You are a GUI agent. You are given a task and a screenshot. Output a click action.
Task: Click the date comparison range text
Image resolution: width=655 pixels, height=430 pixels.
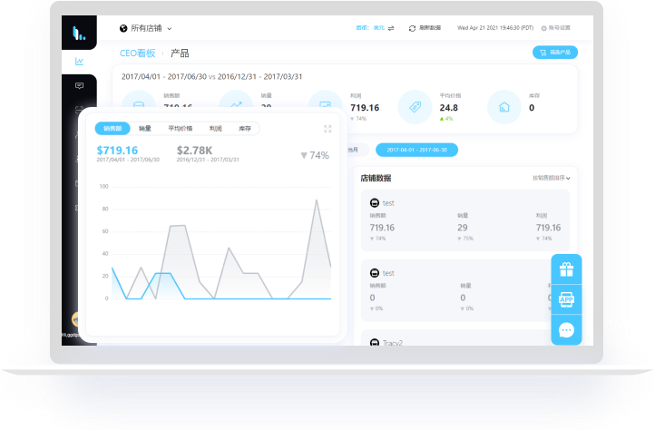[x=211, y=76]
